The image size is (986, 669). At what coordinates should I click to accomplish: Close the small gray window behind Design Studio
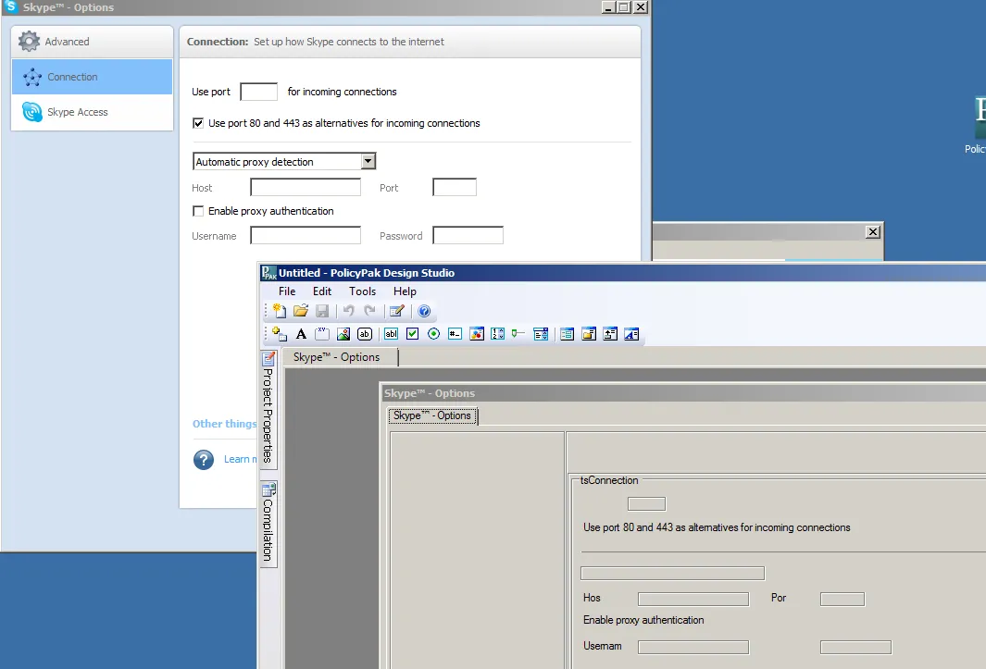873,232
